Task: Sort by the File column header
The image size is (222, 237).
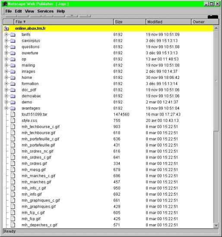Action: click(63, 22)
